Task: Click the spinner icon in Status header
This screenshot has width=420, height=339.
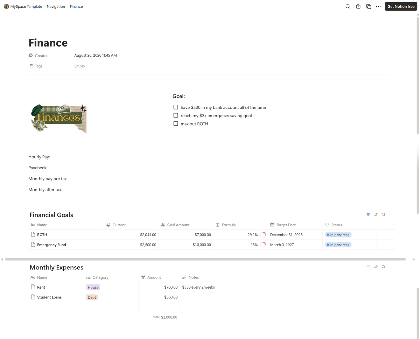Action: click(327, 225)
